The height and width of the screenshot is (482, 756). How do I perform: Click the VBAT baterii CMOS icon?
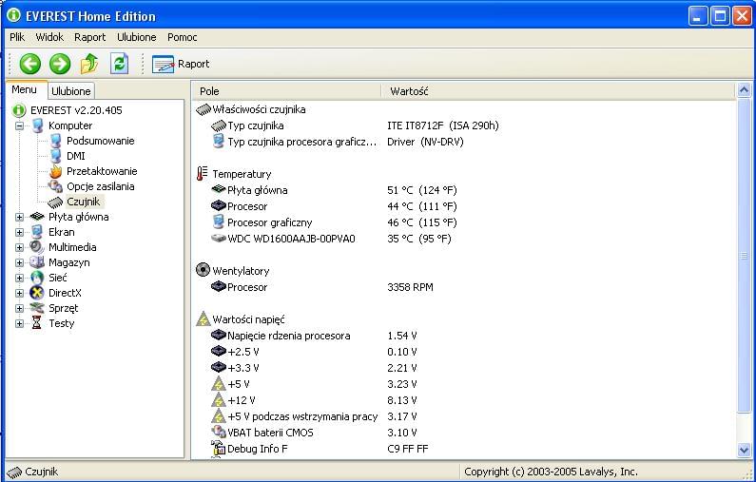click(219, 432)
